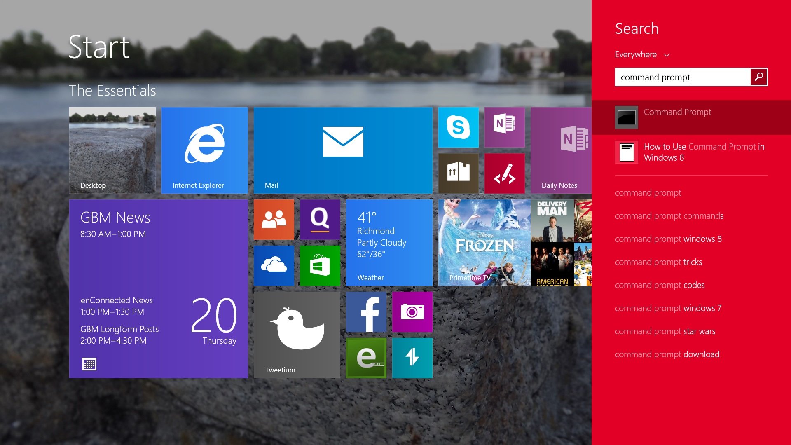Open the Weather tile for Richmond
Viewport: 791px width, 445px height.
coord(389,243)
